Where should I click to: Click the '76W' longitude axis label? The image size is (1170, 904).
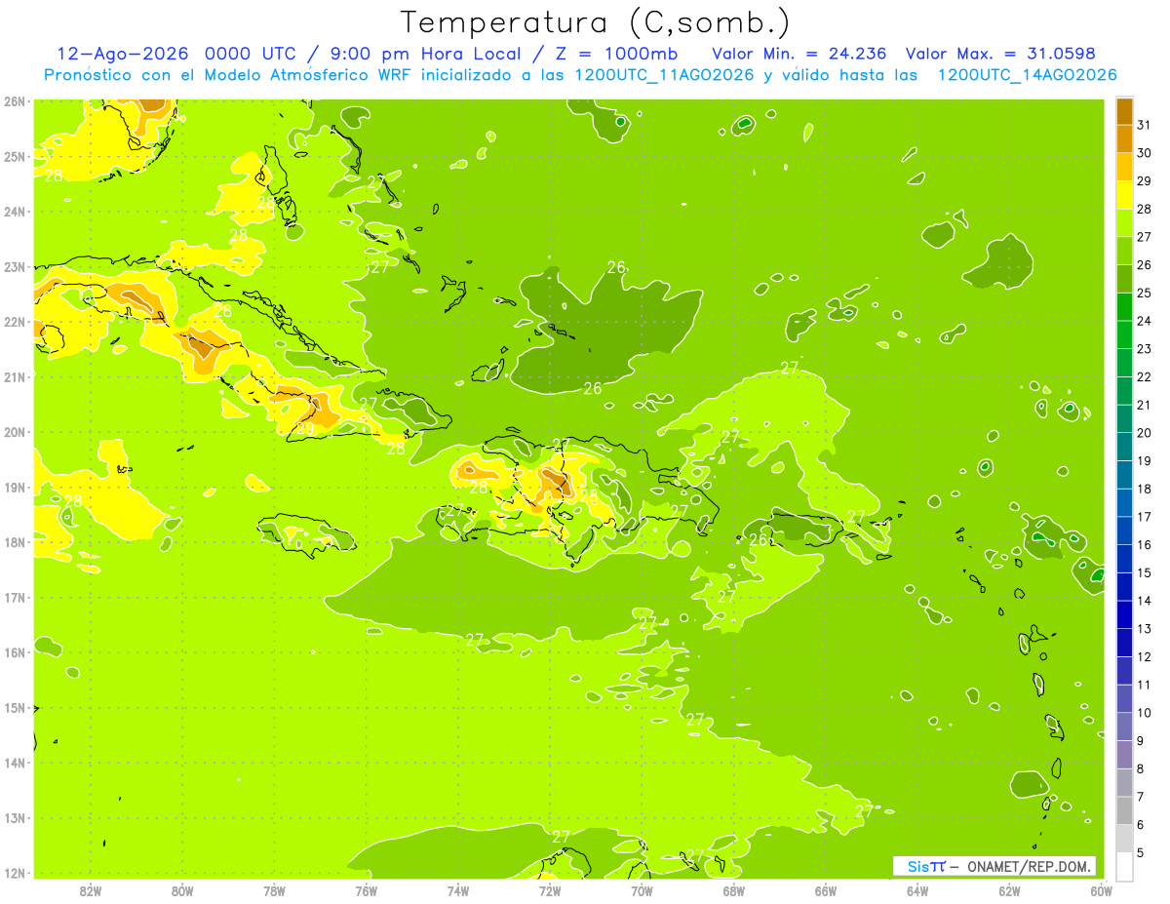pos(366,891)
